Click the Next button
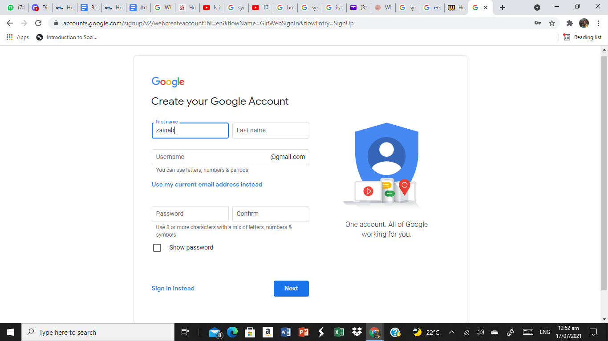608x341 pixels. click(291, 289)
